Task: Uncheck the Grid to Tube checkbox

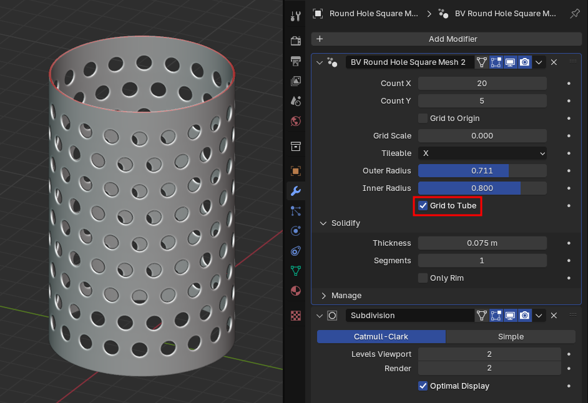Action: click(x=423, y=206)
